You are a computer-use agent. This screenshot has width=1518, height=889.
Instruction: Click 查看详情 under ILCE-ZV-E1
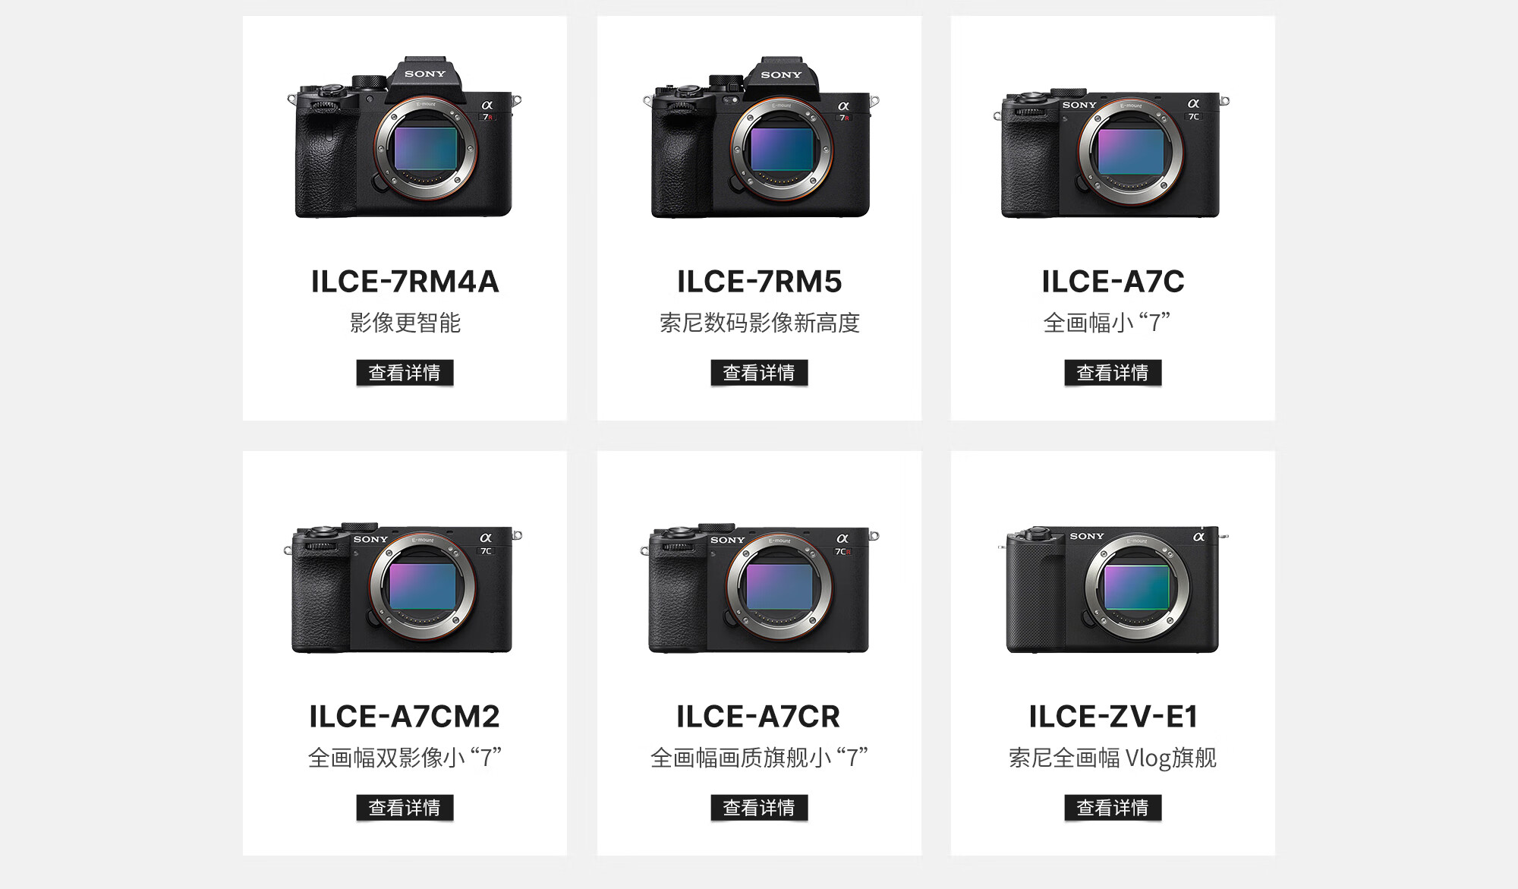1113,808
